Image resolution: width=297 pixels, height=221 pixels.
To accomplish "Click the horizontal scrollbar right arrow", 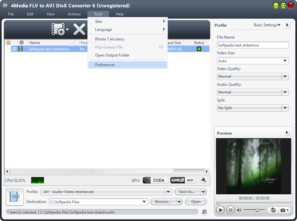I will (x=207, y=171).
